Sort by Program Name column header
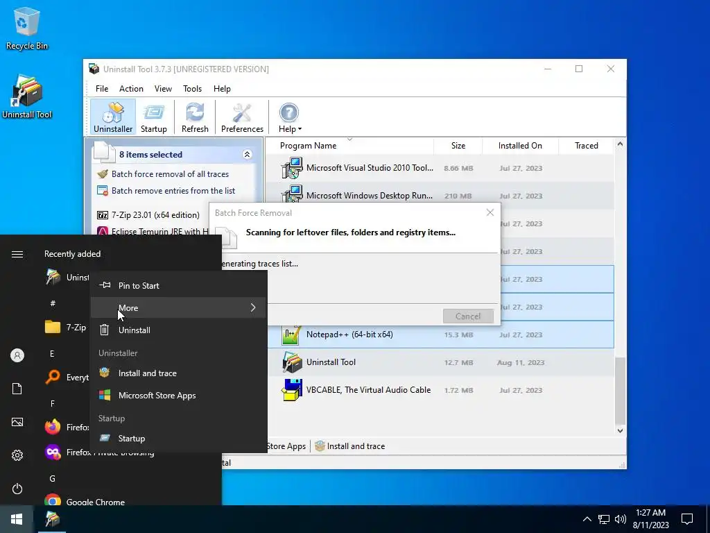 point(308,146)
